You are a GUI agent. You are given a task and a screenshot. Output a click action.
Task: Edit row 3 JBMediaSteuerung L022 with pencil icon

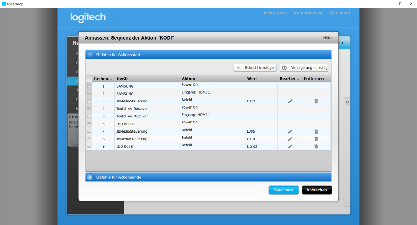(290, 101)
